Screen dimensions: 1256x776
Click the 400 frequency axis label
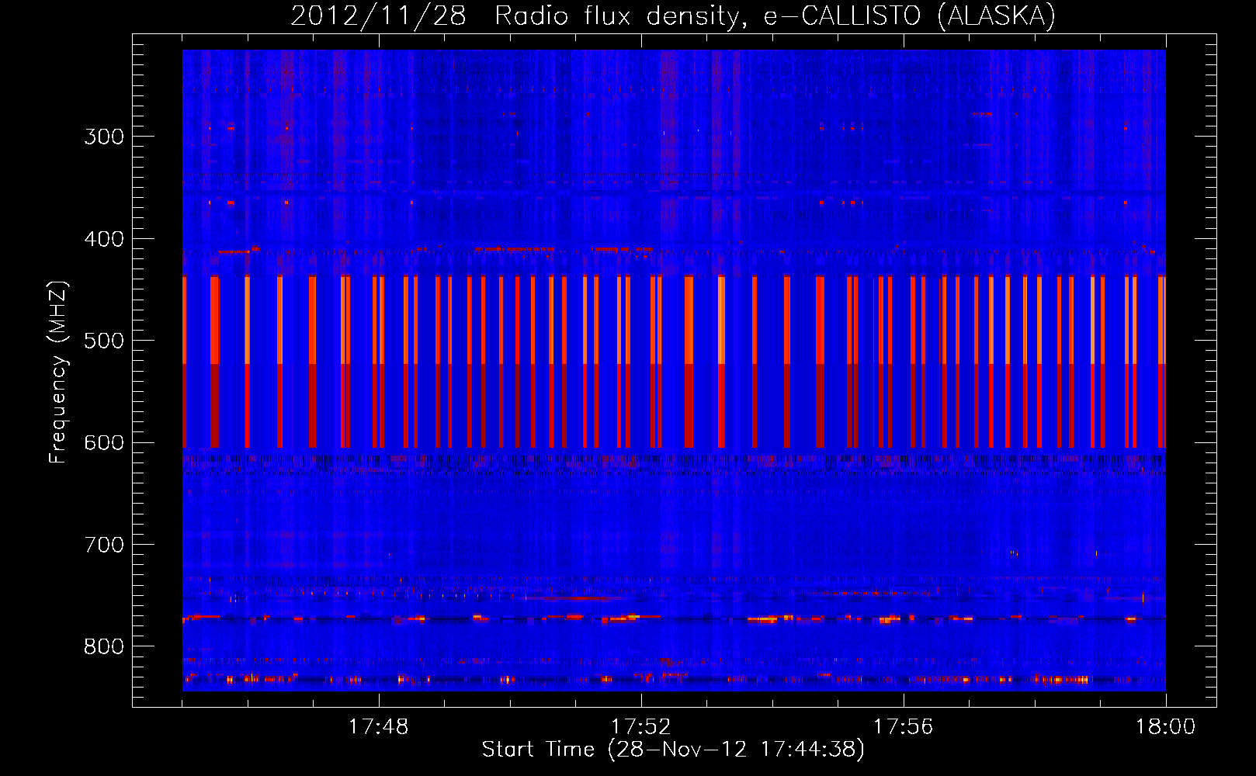coord(104,239)
